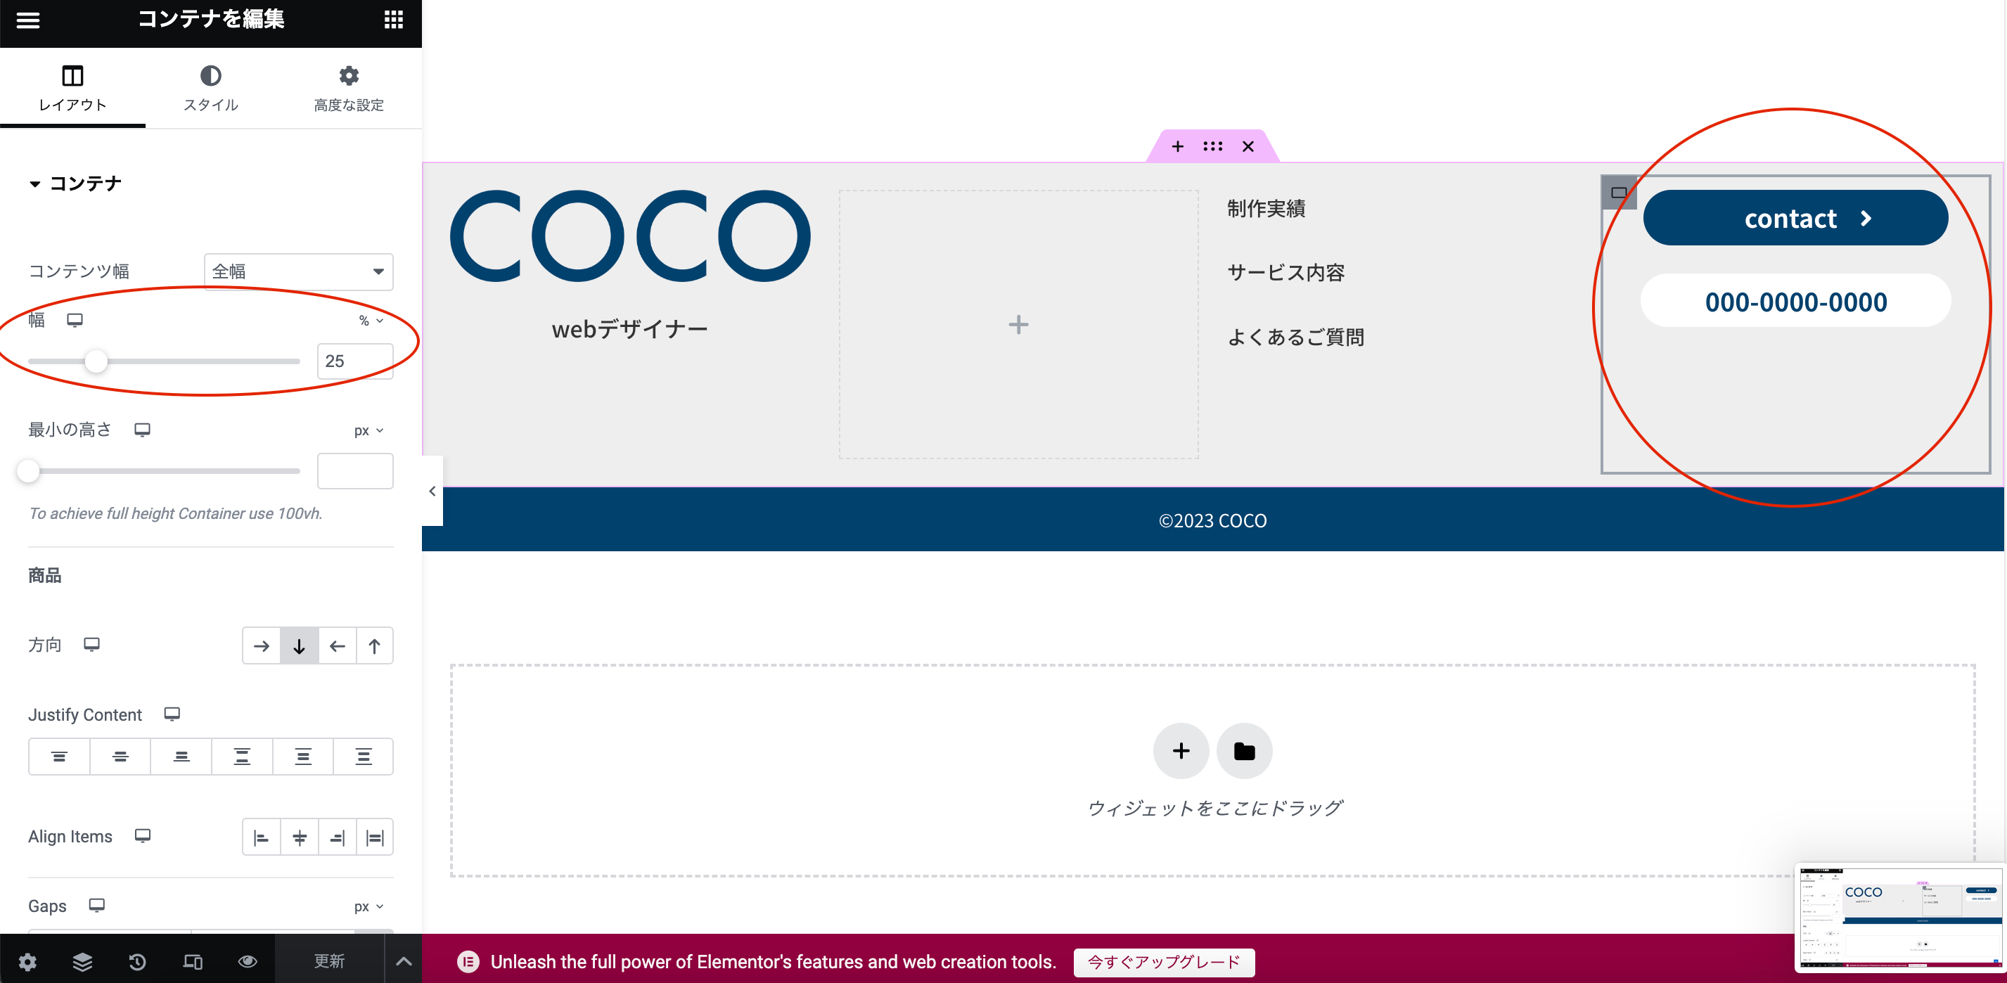
Task: Set direction to row (right arrow)
Action: (261, 645)
